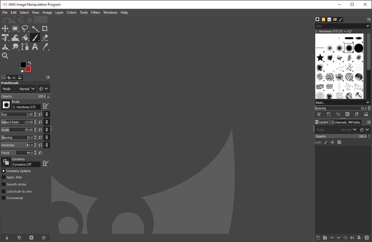
Task: Reset Force to default value
Action: (40, 153)
